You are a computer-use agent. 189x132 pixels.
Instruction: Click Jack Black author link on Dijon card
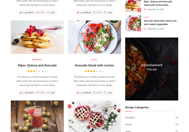coord(29,93)
